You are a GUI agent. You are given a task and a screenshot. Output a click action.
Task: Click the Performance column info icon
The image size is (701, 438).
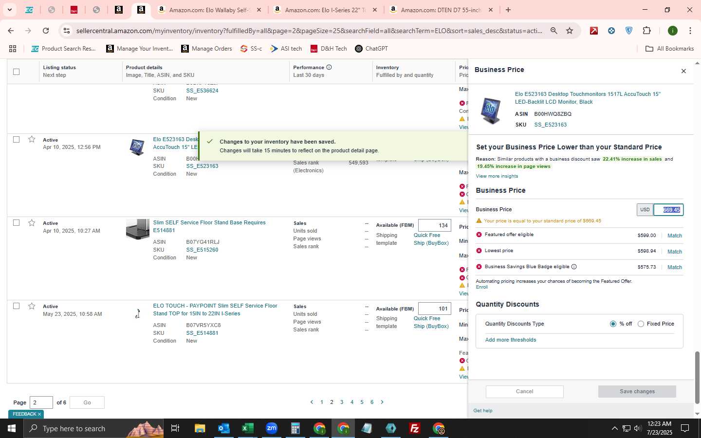[x=329, y=67]
